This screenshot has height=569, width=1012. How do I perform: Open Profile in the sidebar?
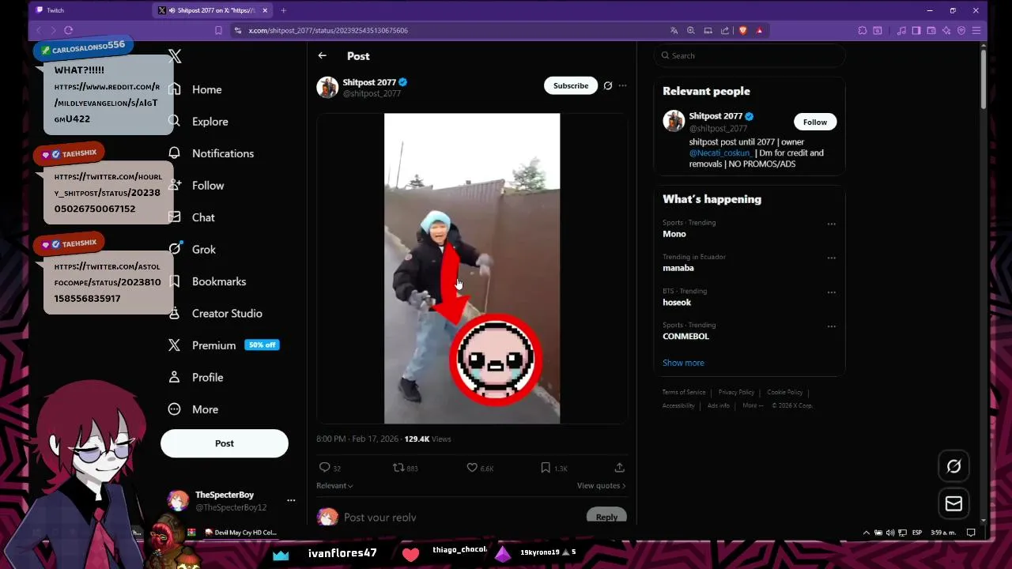(x=196, y=378)
